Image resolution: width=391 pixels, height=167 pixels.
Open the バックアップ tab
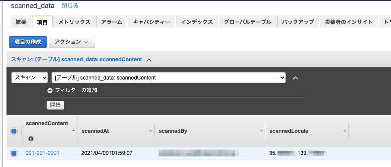tap(298, 22)
